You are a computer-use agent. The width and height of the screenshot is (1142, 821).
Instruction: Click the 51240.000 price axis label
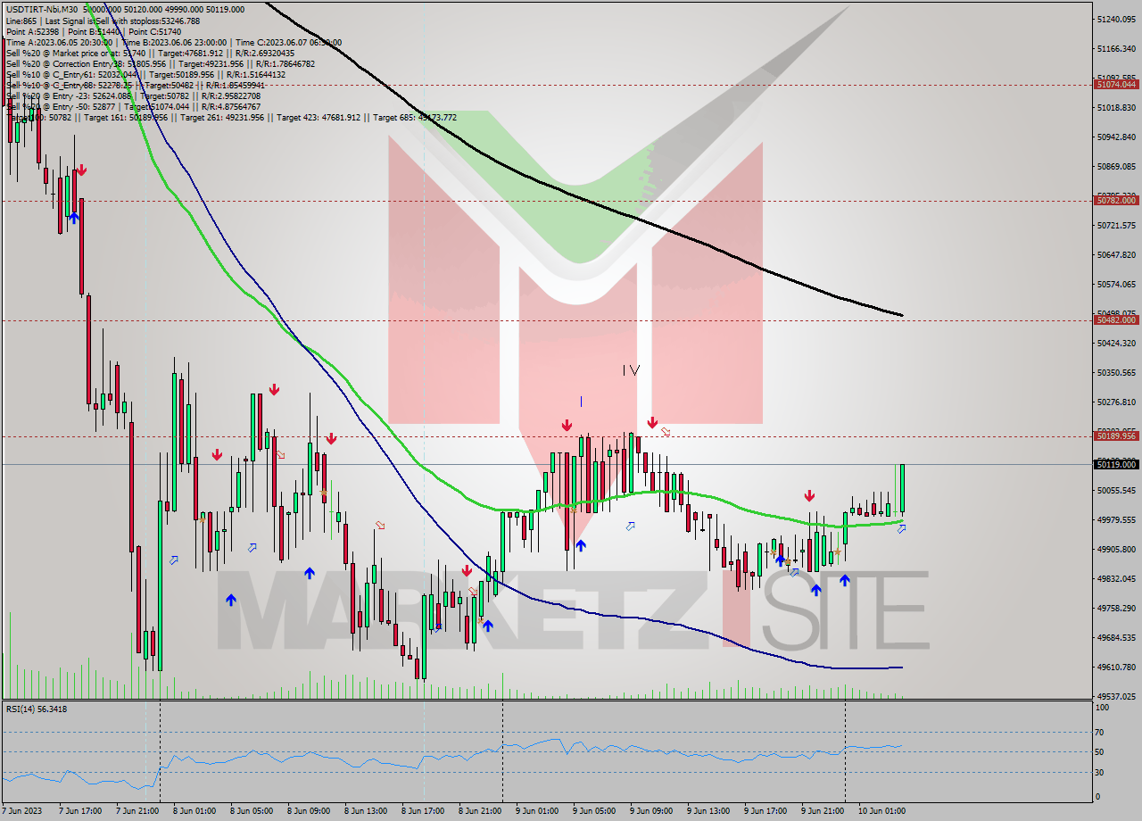pyautogui.click(x=1119, y=19)
